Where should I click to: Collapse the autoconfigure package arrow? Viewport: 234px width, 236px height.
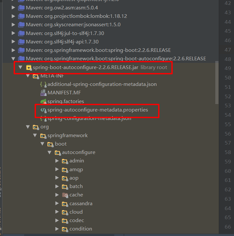49,152
